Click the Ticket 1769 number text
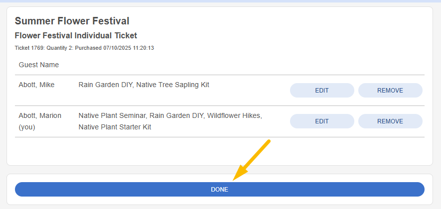The height and width of the screenshot is (209, 441). pyautogui.click(x=29, y=48)
